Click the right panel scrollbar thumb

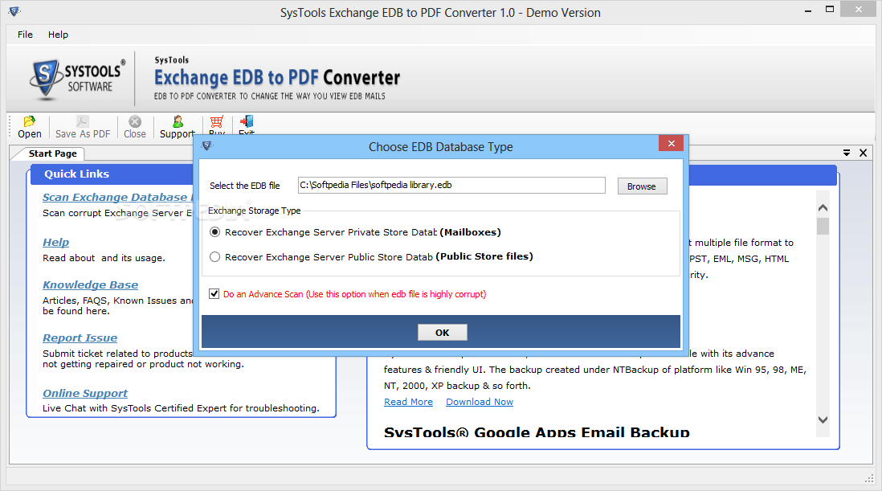click(823, 226)
